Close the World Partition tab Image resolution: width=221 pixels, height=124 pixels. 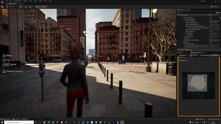pyautogui.click(x=203, y=53)
